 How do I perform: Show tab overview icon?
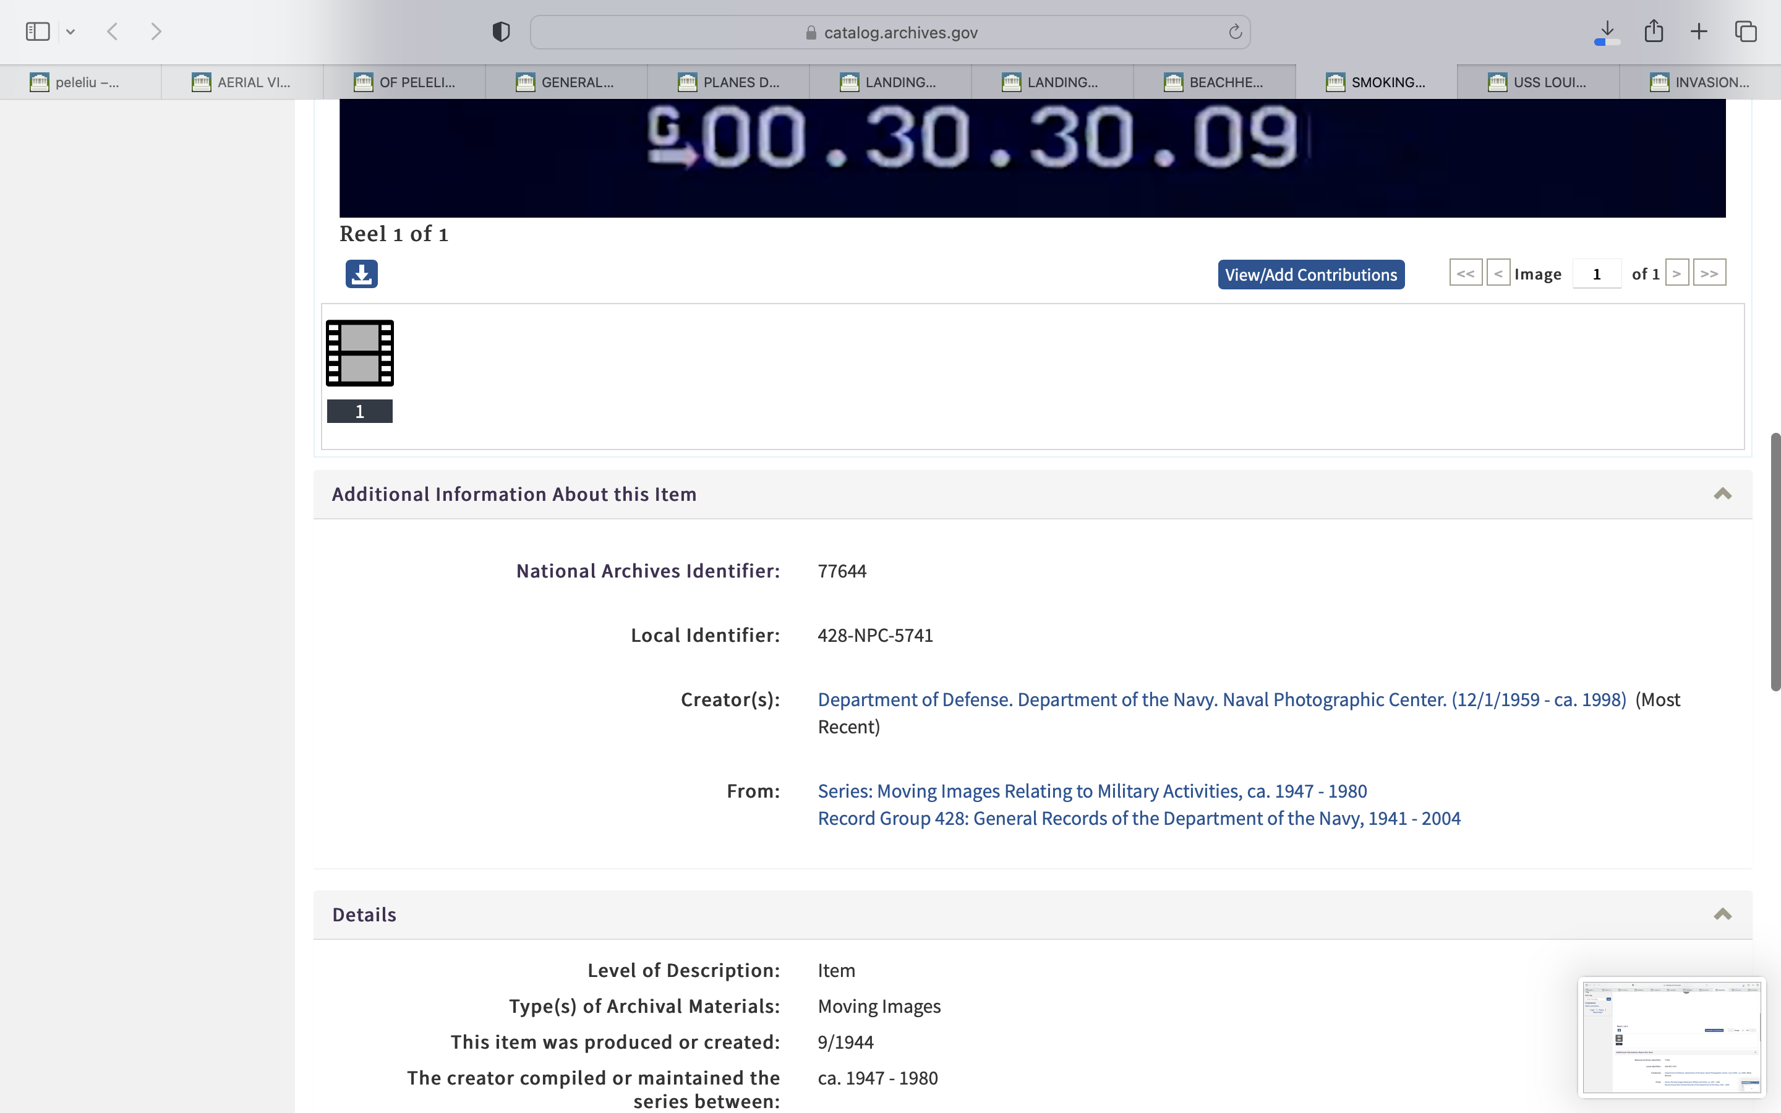point(1746,32)
